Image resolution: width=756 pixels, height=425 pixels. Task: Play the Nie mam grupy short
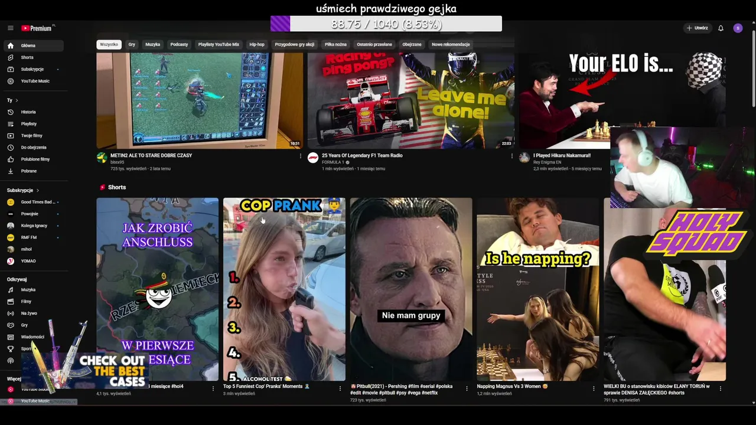pos(411,289)
